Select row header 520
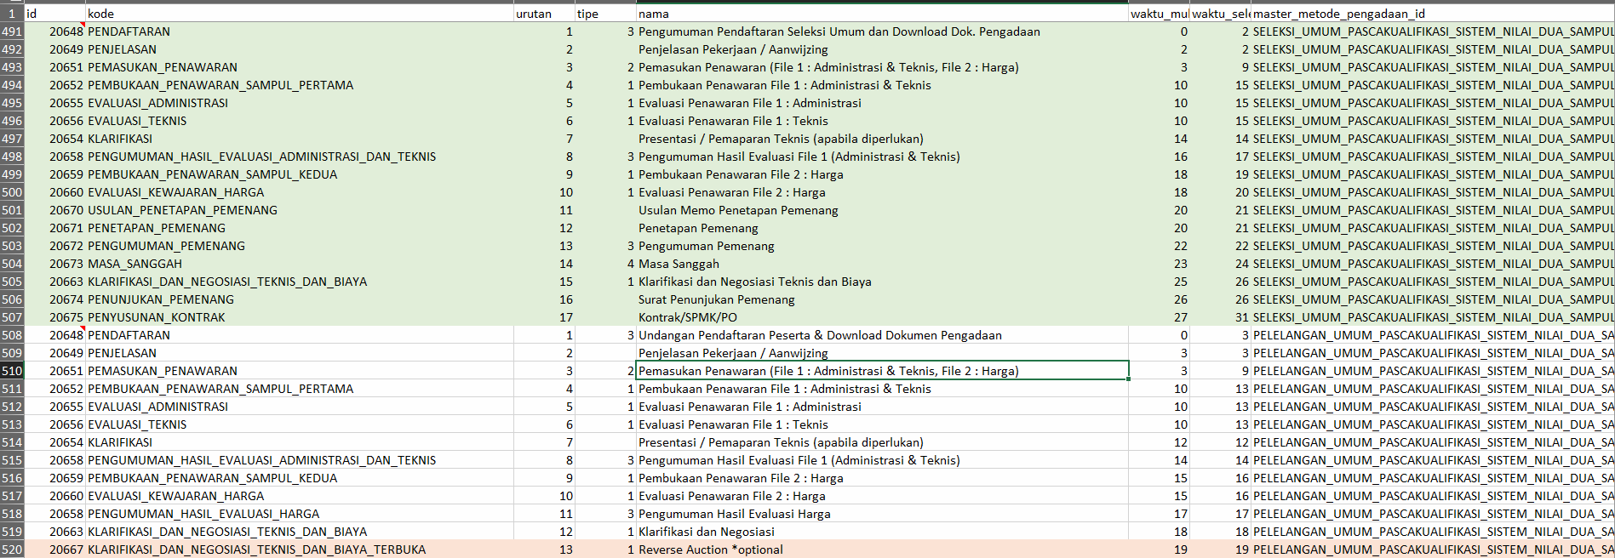1615x558 pixels. [x=12, y=549]
